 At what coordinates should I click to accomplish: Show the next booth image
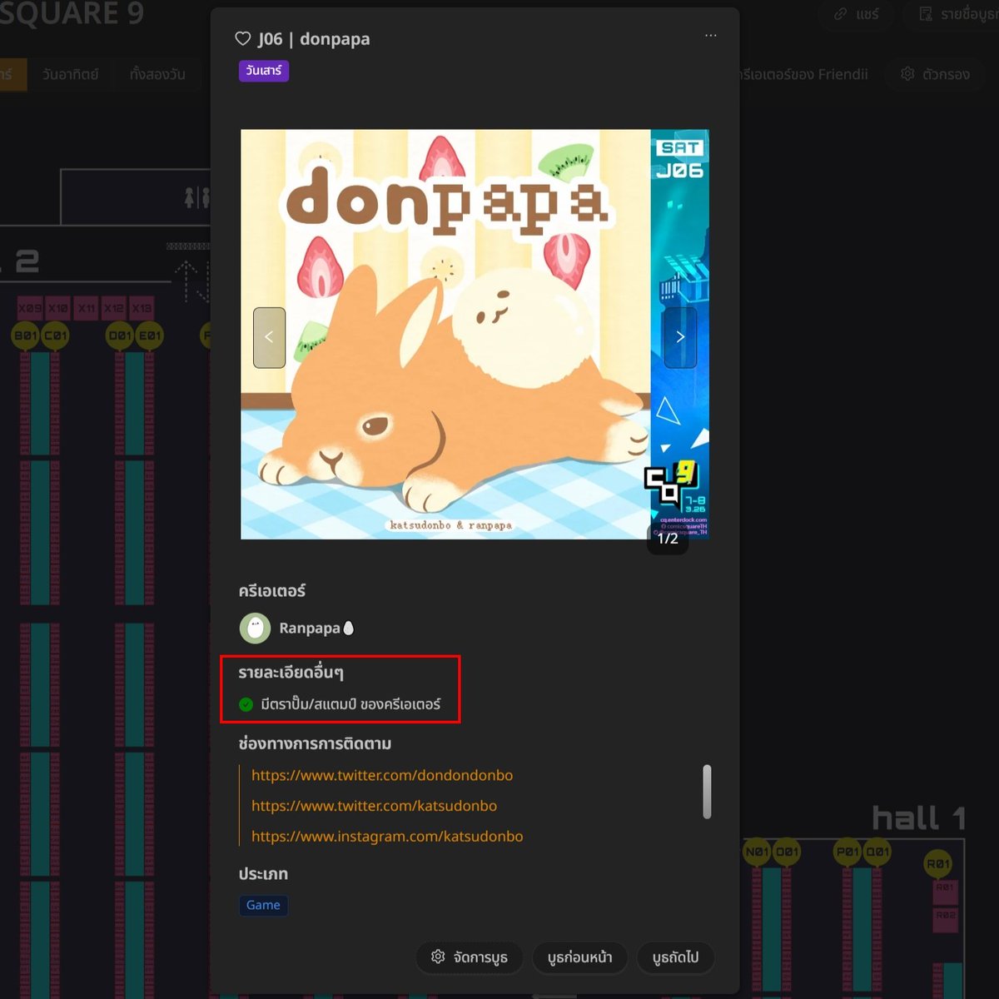[680, 337]
